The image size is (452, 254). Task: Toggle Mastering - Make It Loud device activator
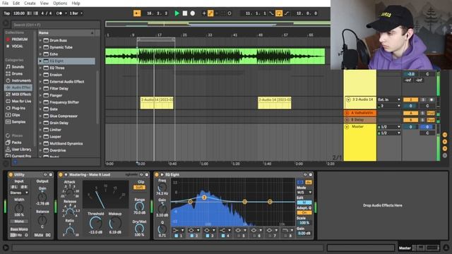click(61, 174)
